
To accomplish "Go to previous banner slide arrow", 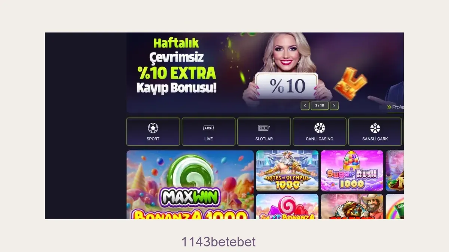I will (x=305, y=106).
